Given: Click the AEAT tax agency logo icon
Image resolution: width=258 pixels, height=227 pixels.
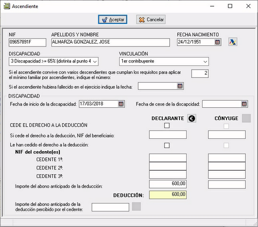Looking at the screenshot, I should click(x=233, y=42).
